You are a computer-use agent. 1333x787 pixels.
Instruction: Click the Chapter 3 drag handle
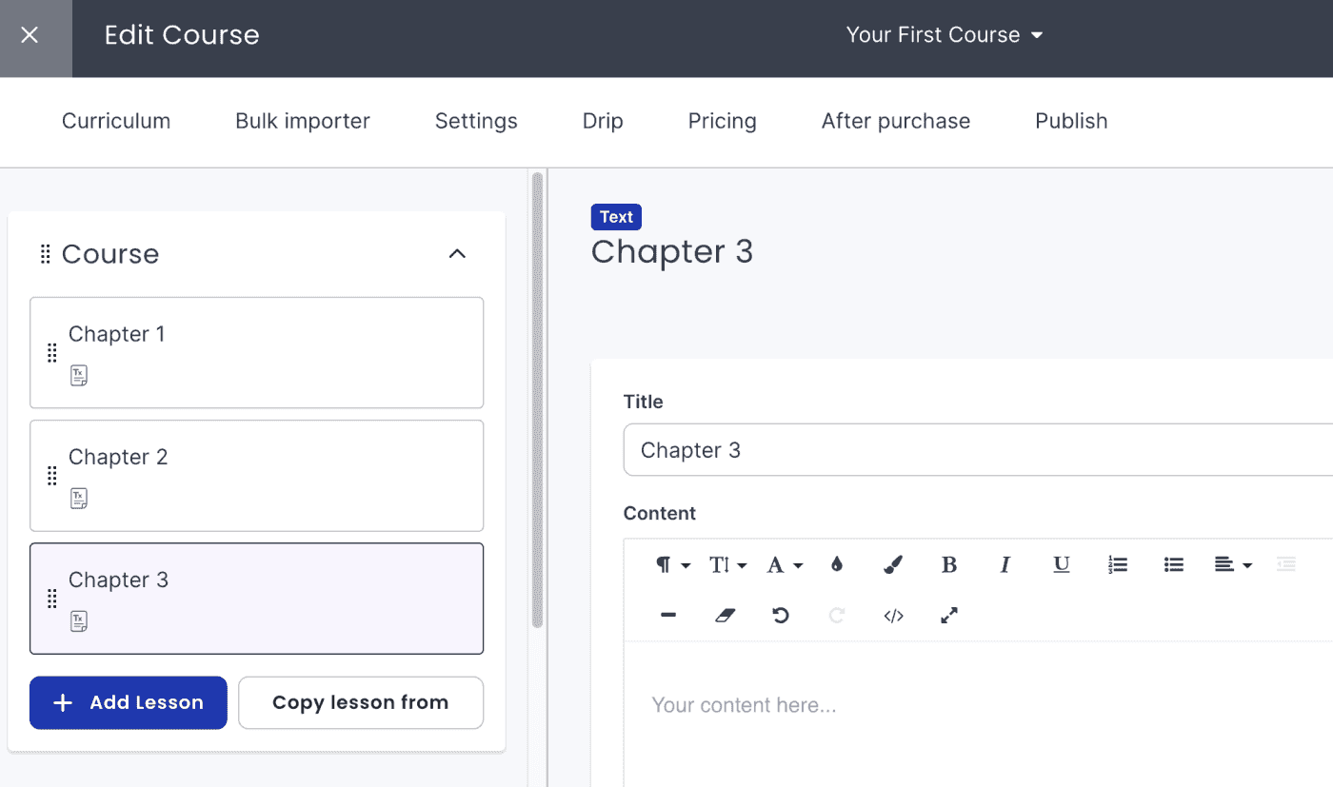pos(52,599)
